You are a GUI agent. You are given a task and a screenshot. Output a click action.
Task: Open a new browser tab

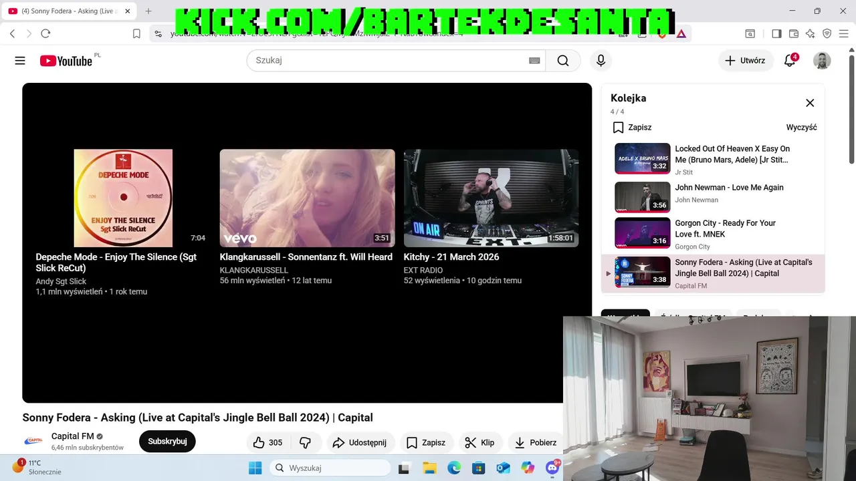[x=148, y=11]
